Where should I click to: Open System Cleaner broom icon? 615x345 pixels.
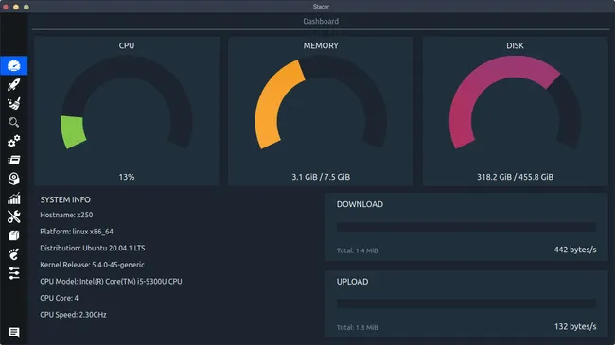14,104
